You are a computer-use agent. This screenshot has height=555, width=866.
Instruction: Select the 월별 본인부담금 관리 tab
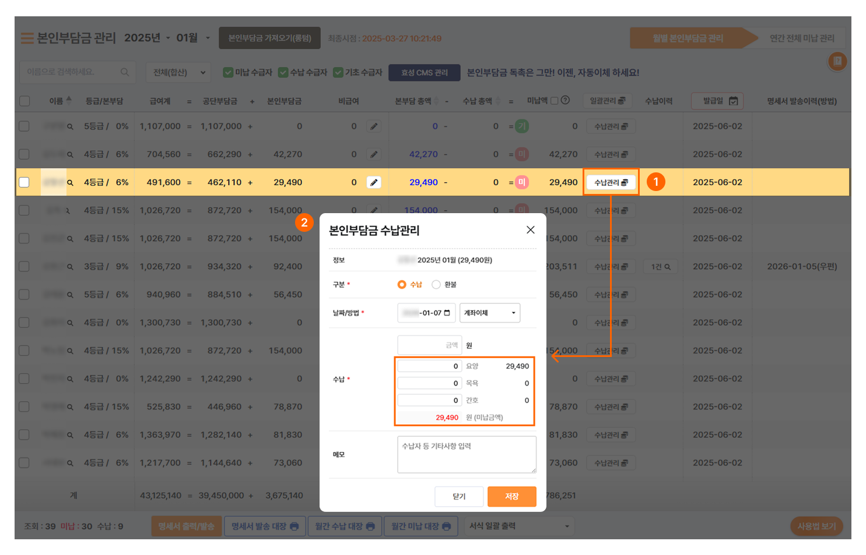pyautogui.click(x=688, y=38)
